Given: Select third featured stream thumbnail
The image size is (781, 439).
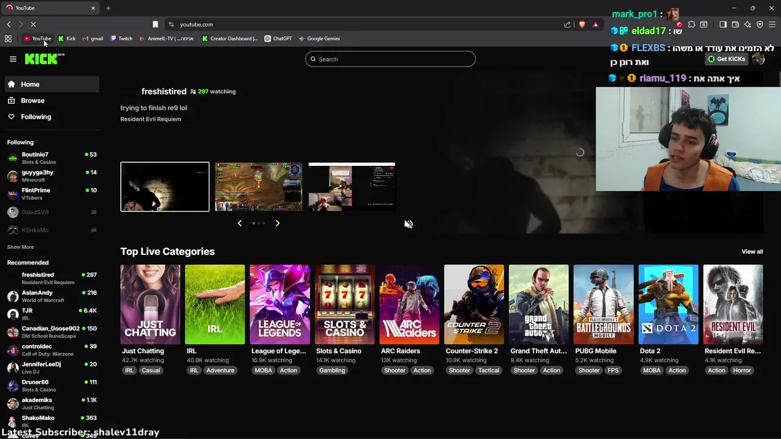Looking at the screenshot, I should (x=352, y=187).
